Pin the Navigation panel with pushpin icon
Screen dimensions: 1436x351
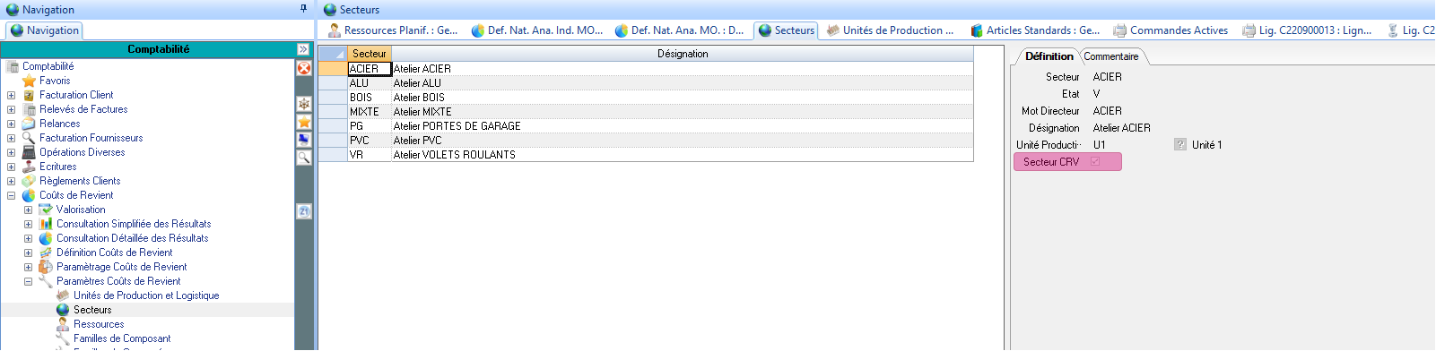303,9
